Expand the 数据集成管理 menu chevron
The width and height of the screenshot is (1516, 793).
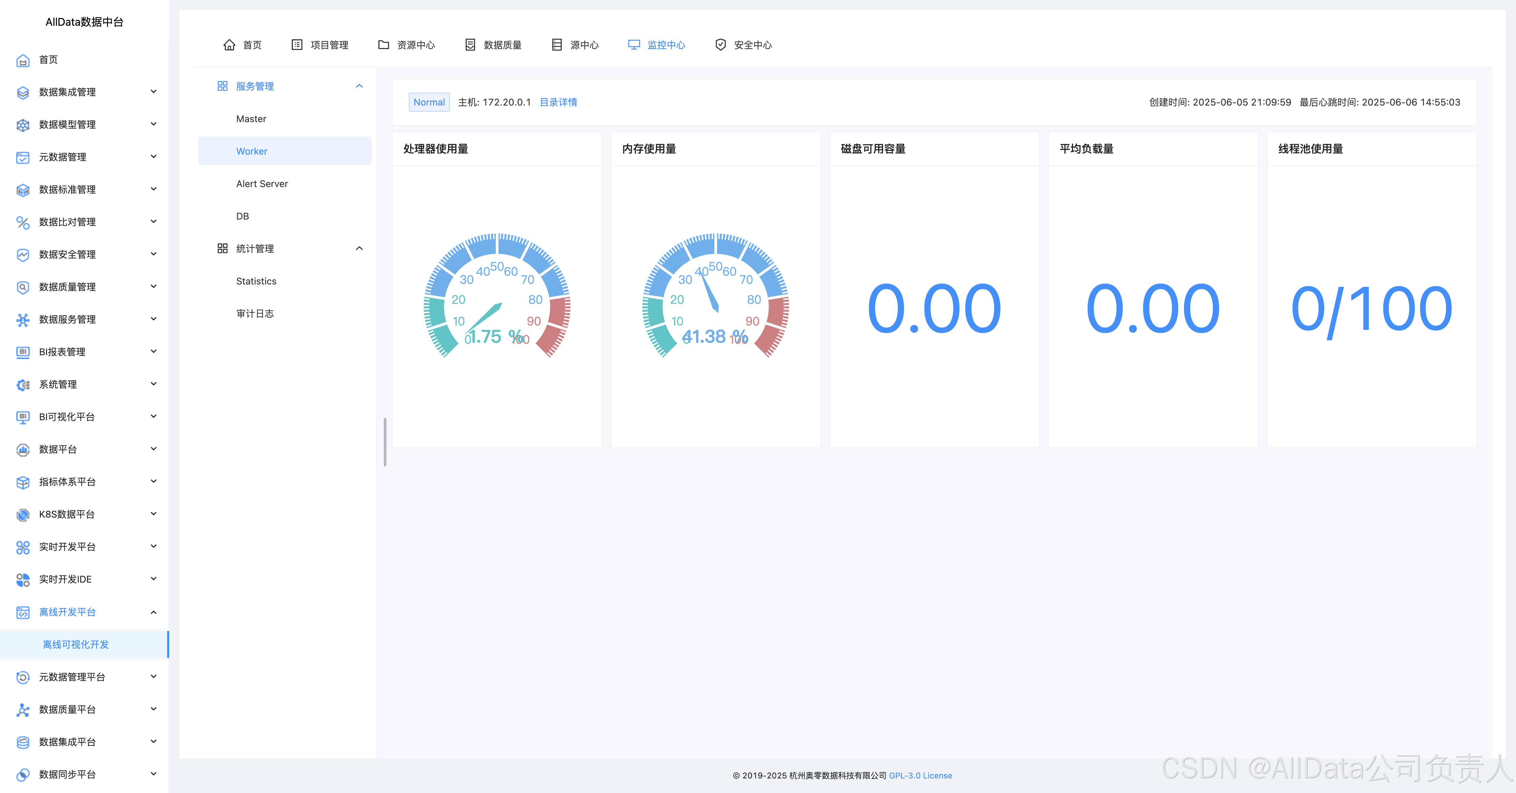[x=154, y=91]
